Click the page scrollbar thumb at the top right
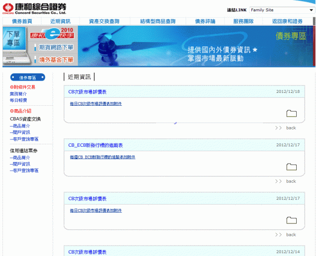This screenshot has height=256, width=316. click(x=314, y=21)
